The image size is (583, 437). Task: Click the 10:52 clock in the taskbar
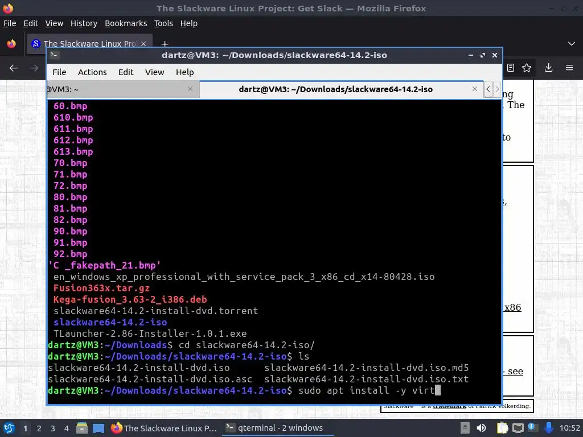(569, 428)
